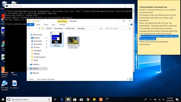181x102 pixels.
Task: Select the EDLogo image thumbnail
Action: click(x=57, y=38)
